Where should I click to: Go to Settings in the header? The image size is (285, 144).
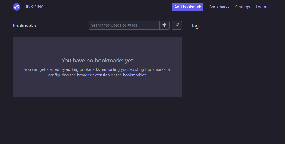(242, 7)
